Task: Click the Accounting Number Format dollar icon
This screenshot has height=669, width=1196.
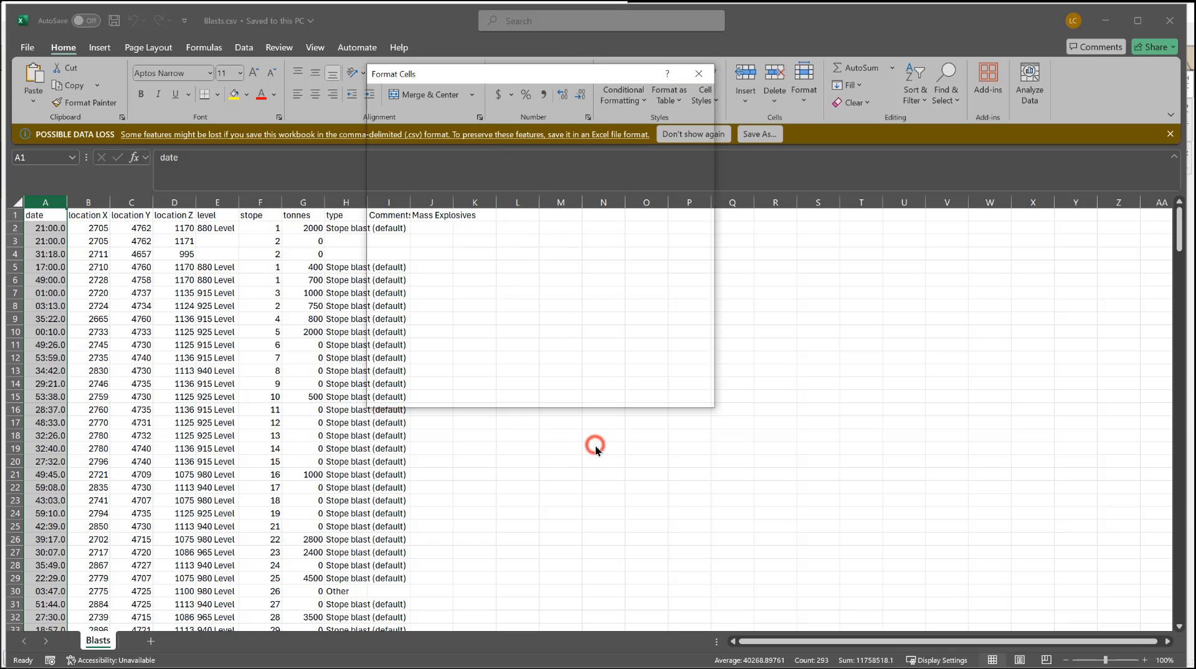Action: pos(498,95)
